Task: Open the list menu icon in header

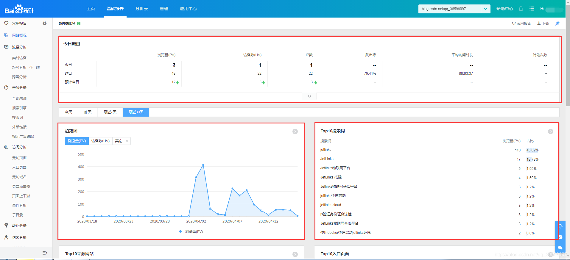Action: coord(532,9)
